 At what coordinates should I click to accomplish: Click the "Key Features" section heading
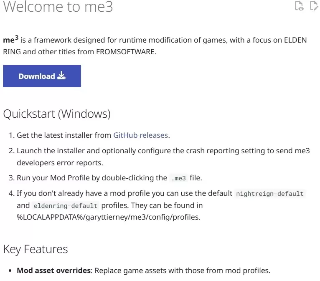point(36,249)
